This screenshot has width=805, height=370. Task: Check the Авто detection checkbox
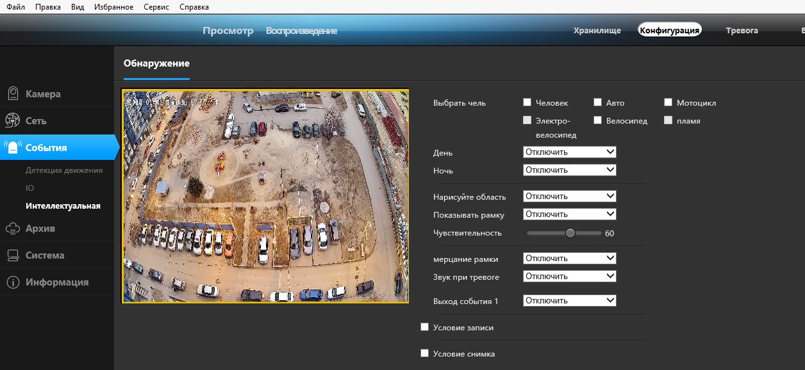(597, 102)
